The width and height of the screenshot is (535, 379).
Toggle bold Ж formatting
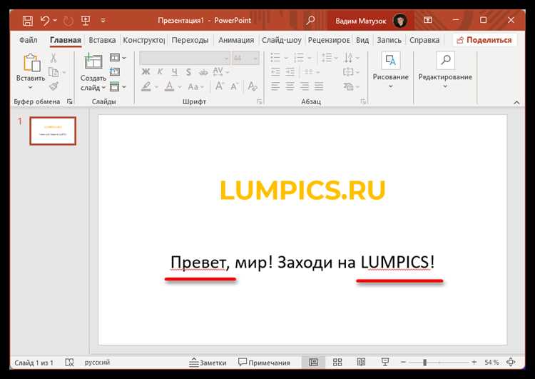click(146, 71)
